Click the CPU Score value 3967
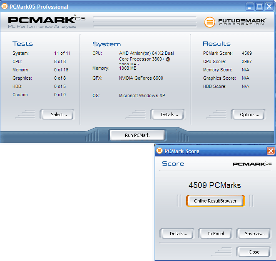 click(247, 61)
